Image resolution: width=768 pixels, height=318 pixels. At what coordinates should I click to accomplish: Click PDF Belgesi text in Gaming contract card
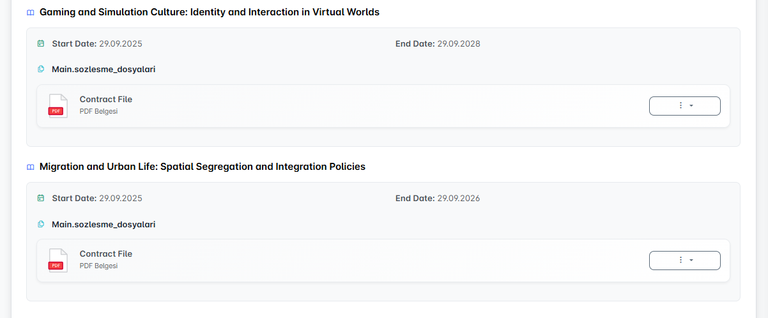(x=98, y=111)
